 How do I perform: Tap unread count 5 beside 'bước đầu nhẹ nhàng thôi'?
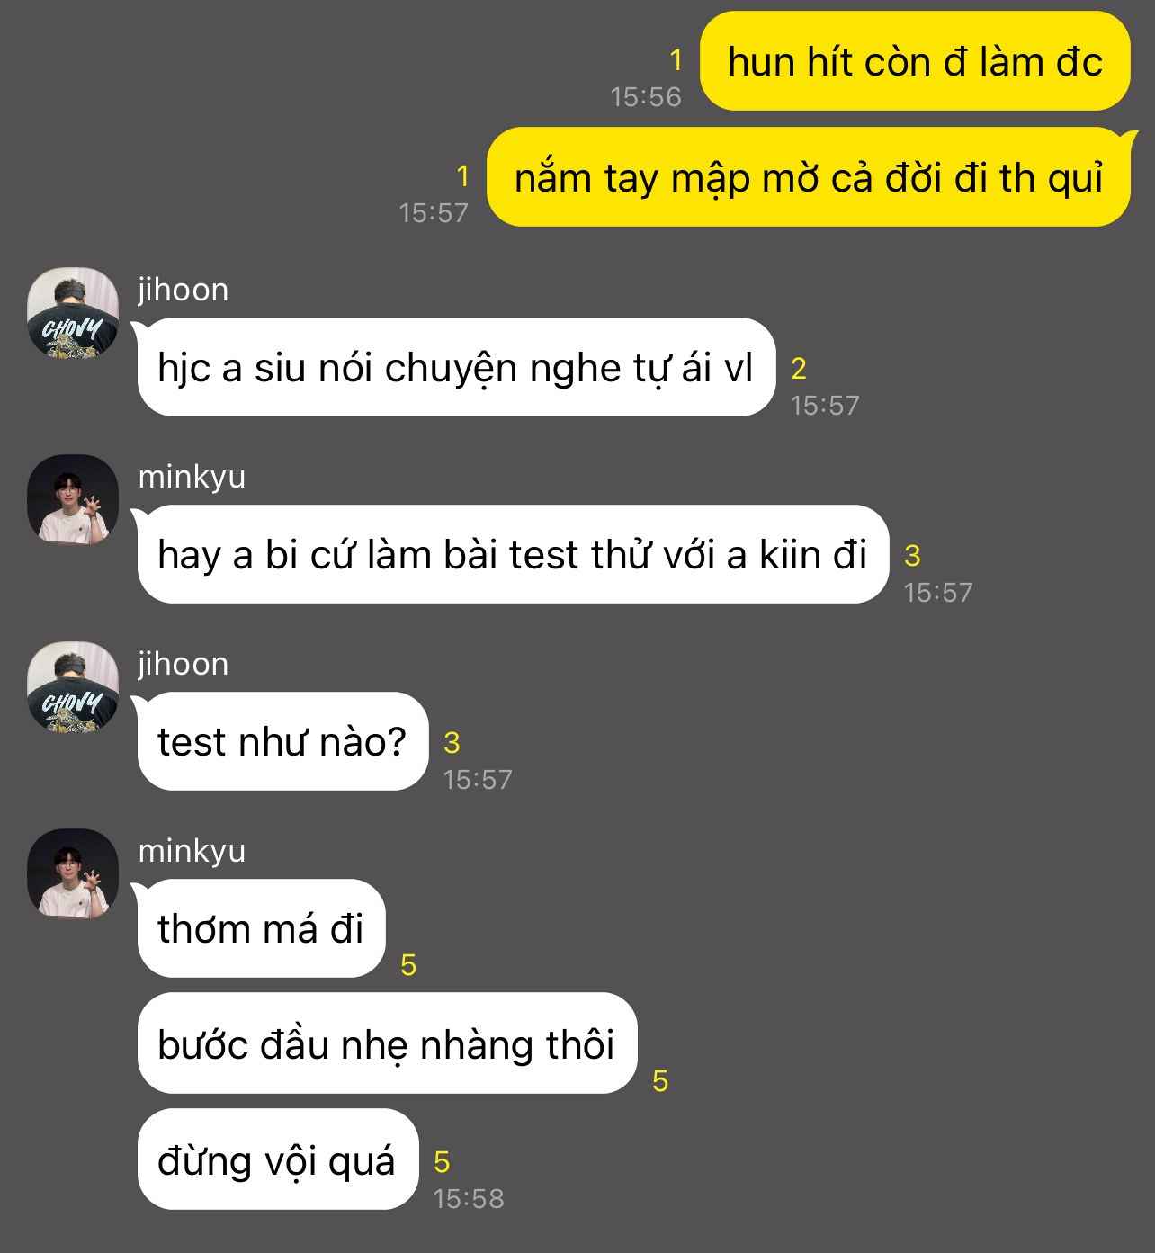pyautogui.click(x=660, y=1080)
